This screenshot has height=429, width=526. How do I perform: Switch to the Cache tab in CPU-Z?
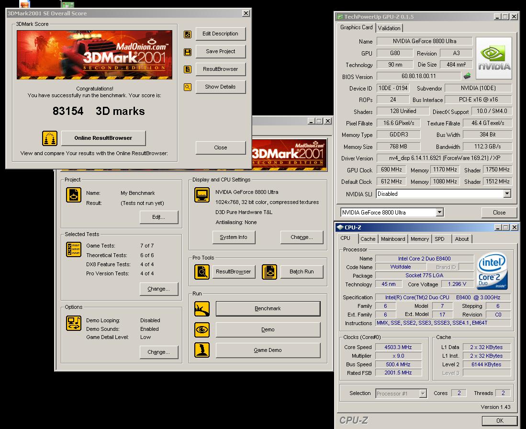368,239
